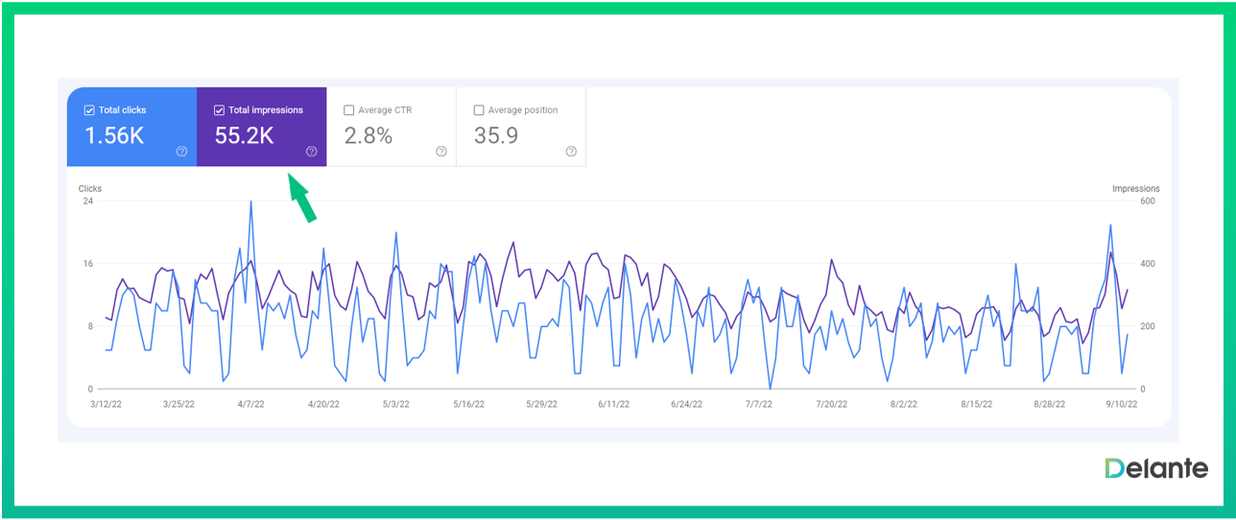Click the 3/12/22 start date label
Image resolution: width=1236 pixels, height=520 pixels.
coord(106,404)
